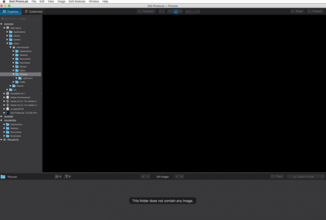This screenshot has height=220, width=326.
Task: Go to first image in filmstrip
Action: tap(143, 176)
